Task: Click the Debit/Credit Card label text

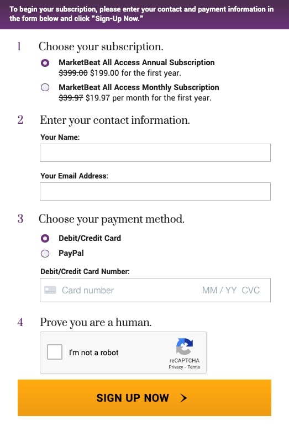Action: tap(90, 238)
